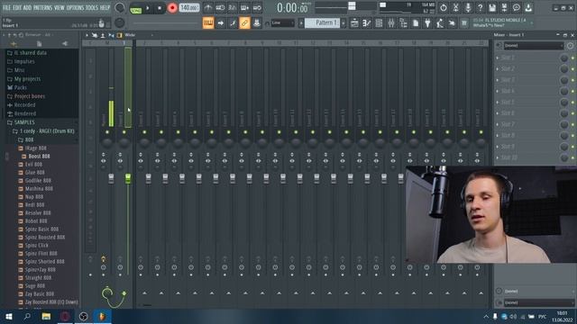
Task: Click the red Record button
Action: coord(172,8)
